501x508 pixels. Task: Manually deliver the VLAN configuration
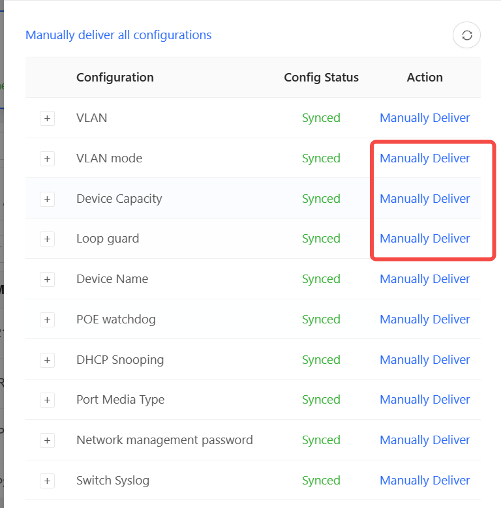click(x=425, y=118)
